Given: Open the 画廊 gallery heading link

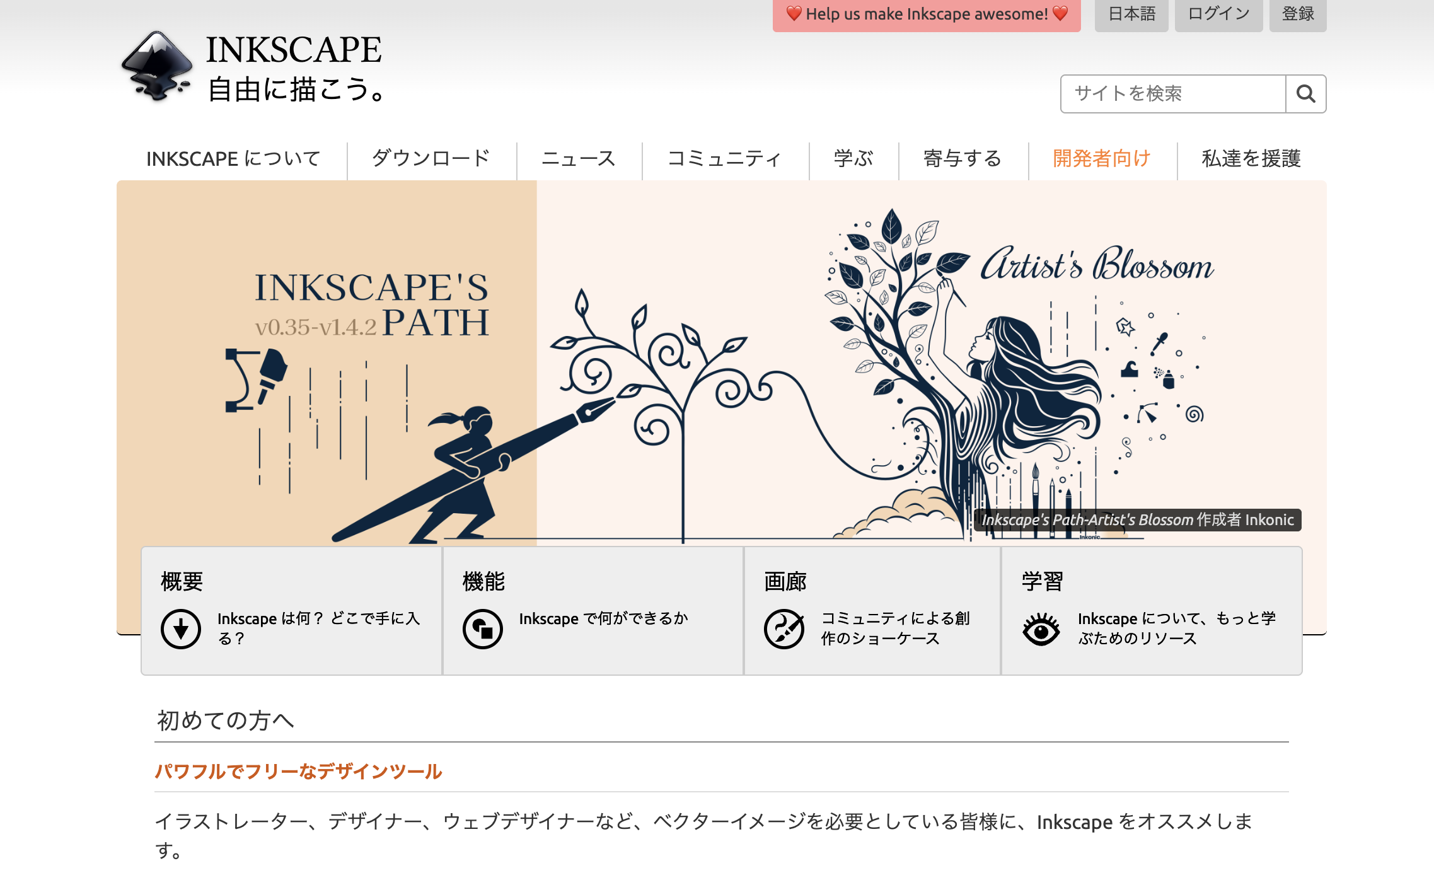Looking at the screenshot, I should (785, 581).
